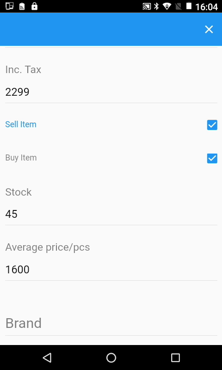Image resolution: width=222 pixels, height=370 pixels.
Task: Open recent apps with the square button
Action: pos(175,358)
